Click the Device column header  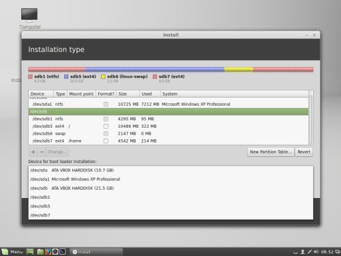coord(41,94)
